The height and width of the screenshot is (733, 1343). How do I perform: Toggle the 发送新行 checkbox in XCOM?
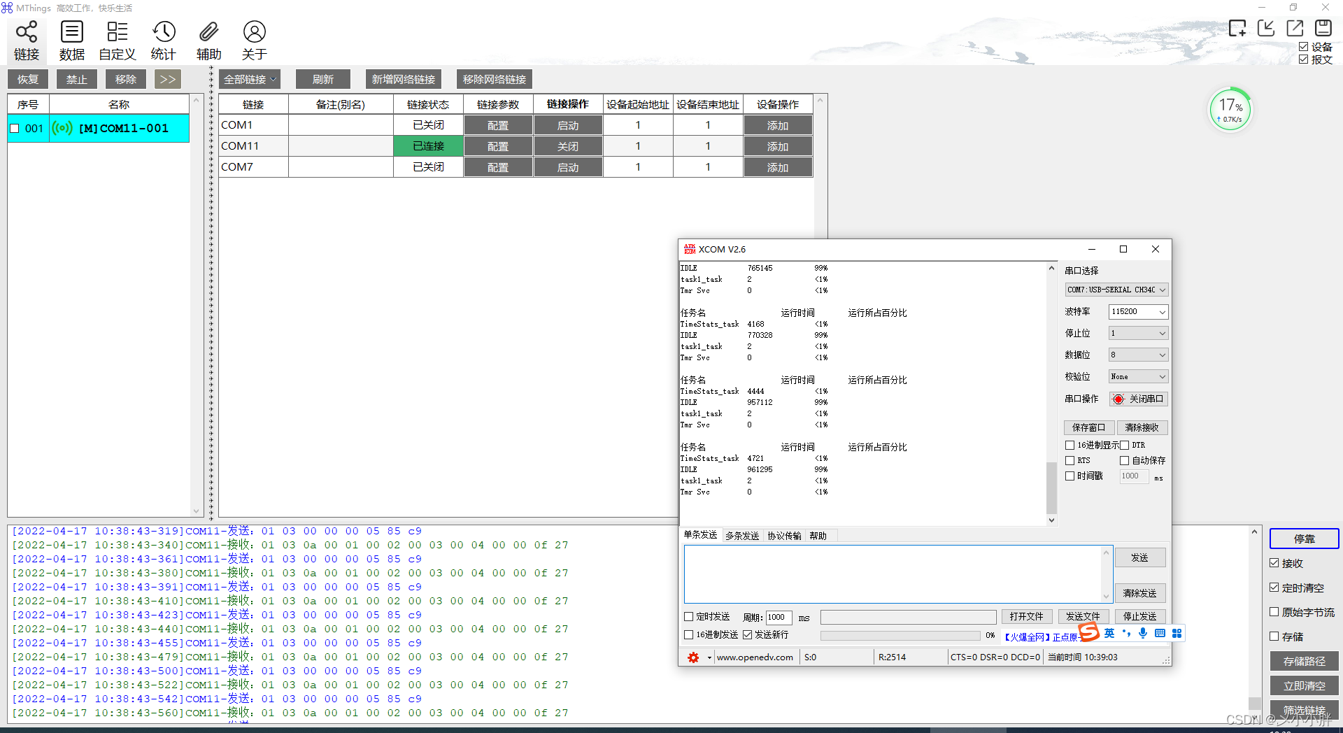click(748, 634)
